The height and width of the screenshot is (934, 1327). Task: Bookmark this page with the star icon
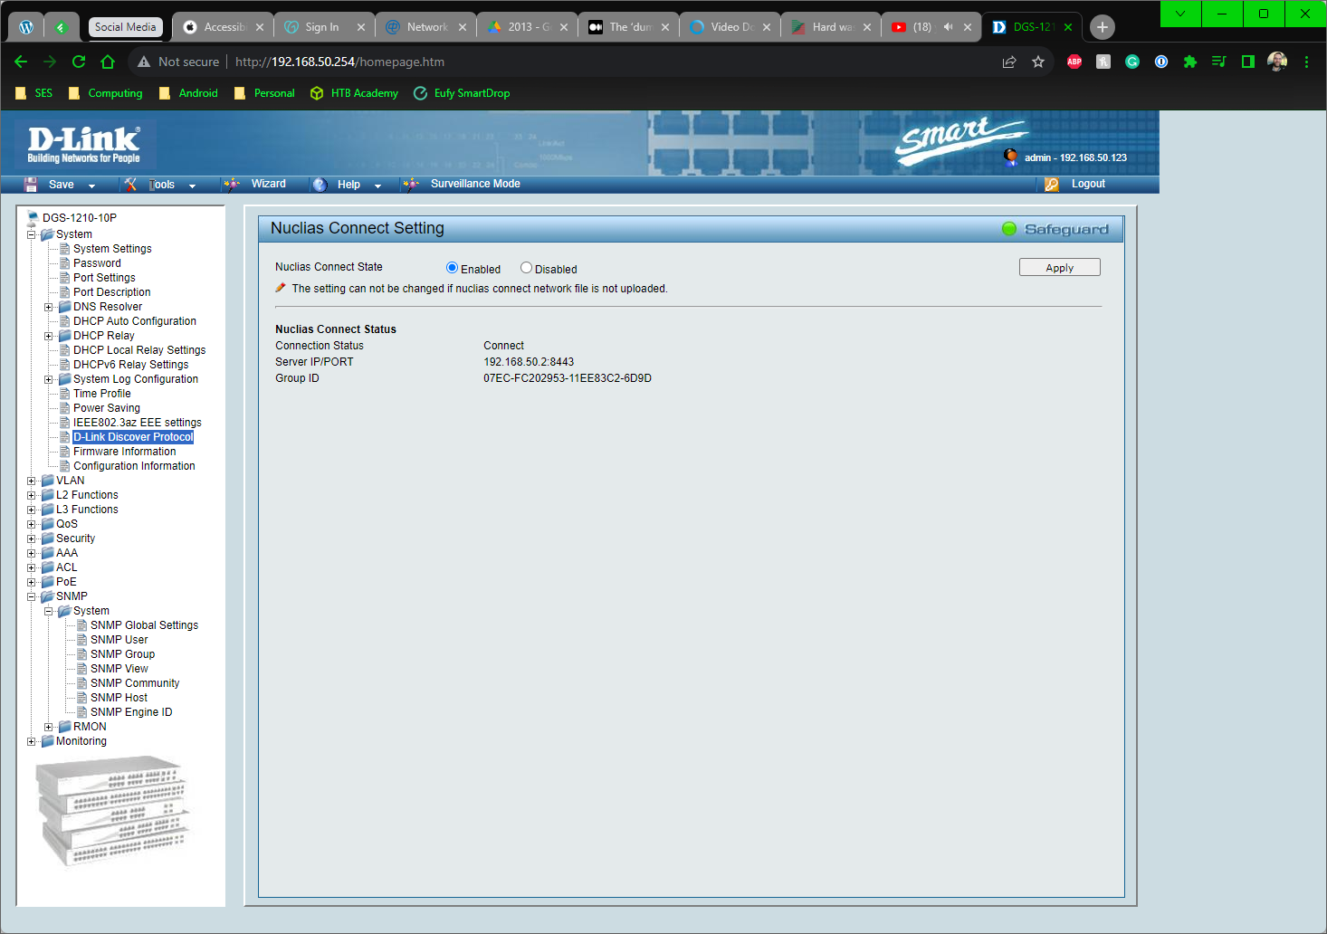click(1038, 62)
